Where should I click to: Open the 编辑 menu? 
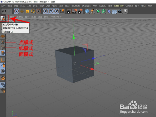[x=10, y=6]
